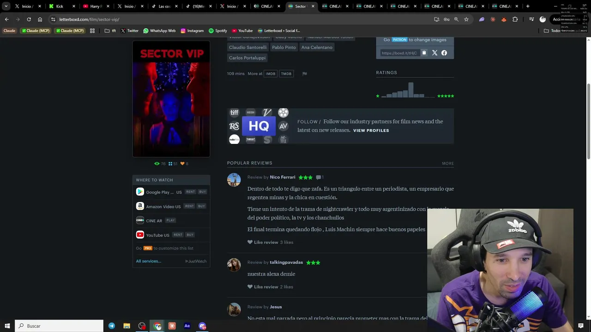Click the ratings histogram bars
This screenshot has height=332, width=591.
point(408,90)
